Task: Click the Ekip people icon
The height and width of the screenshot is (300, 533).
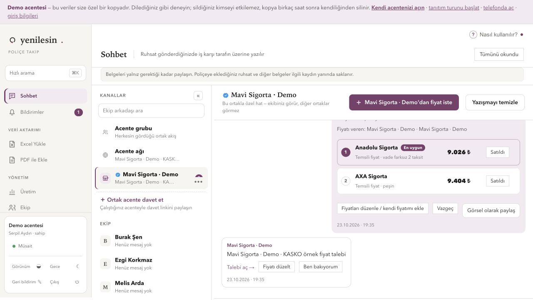Action: tap(12, 207)
